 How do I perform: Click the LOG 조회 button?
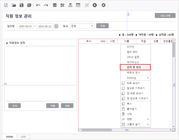[165, 16]
